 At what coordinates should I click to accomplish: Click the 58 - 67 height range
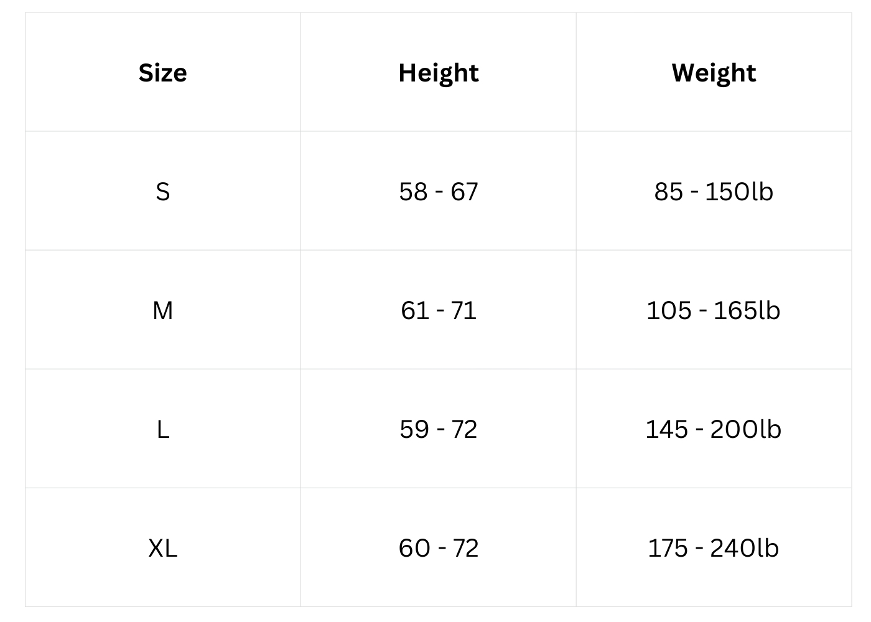click(x=439, y=192)
